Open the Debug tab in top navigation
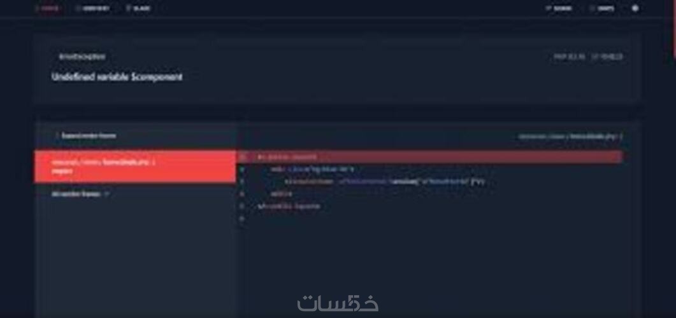This screenshot has height=318, width=676. click(138, 9)
